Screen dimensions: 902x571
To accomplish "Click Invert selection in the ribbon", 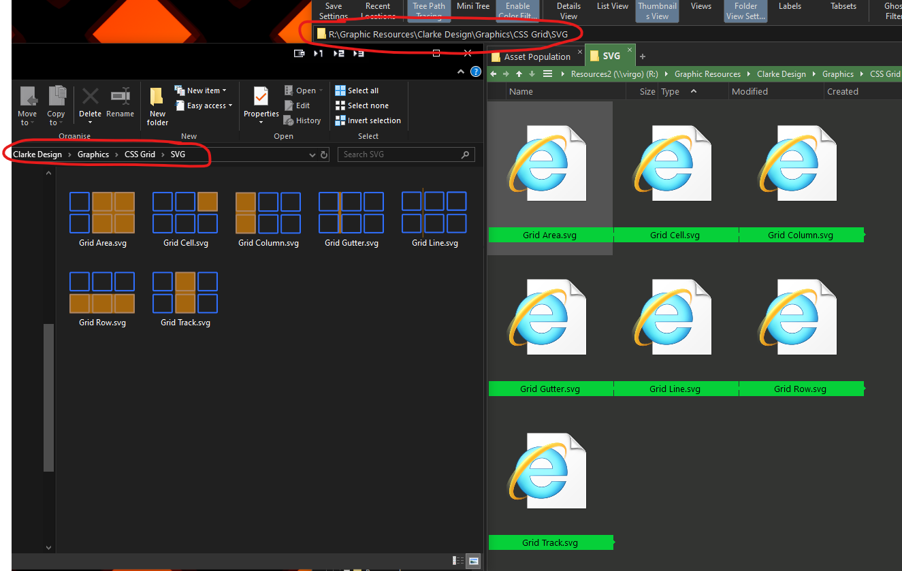I will pyautogui.click(x=368, y=120).
